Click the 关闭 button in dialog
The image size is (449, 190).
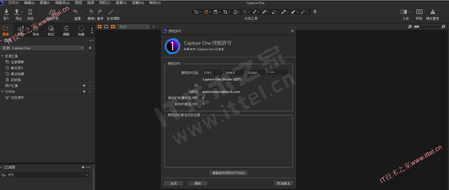tap(174, 183)
